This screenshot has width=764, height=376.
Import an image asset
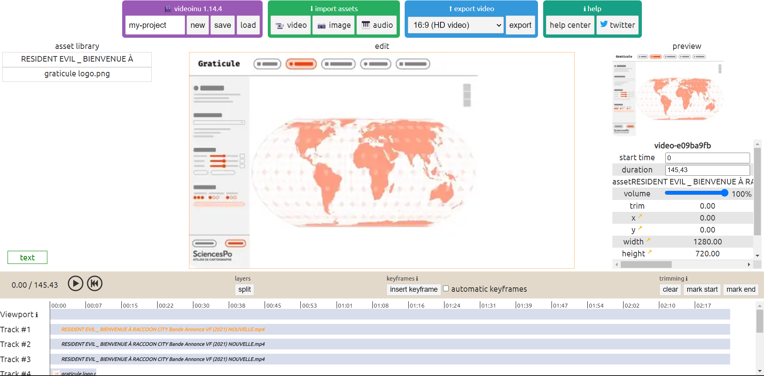pos(333,25)
